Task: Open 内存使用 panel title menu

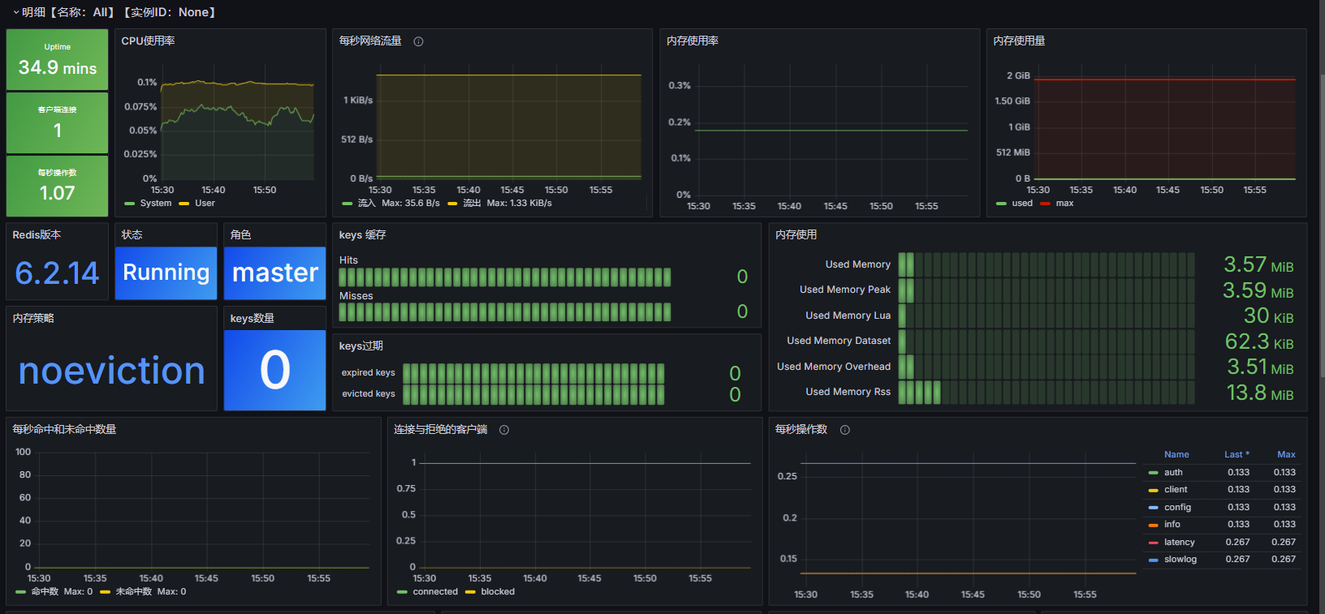Action: click(x=796, y=235)
